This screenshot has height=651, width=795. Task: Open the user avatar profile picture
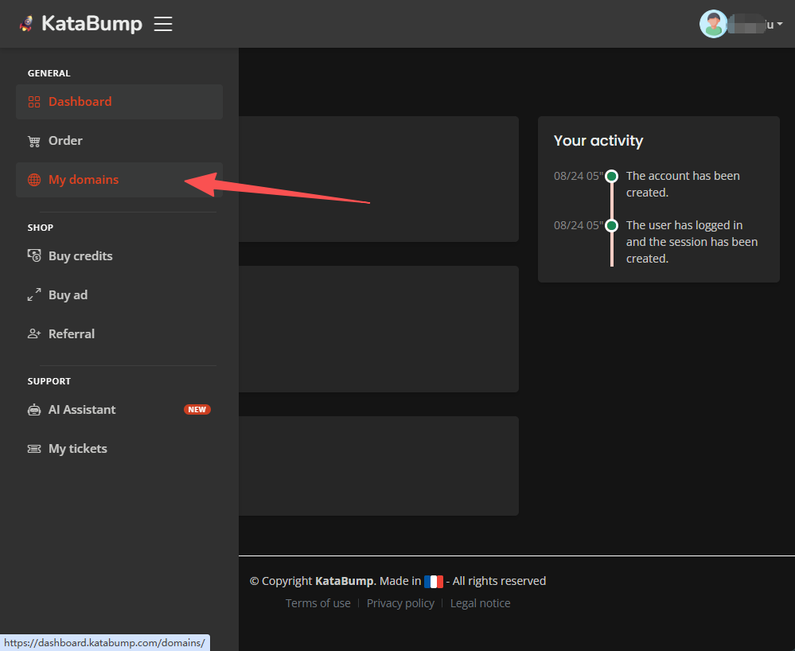click(x=713, y=24)
